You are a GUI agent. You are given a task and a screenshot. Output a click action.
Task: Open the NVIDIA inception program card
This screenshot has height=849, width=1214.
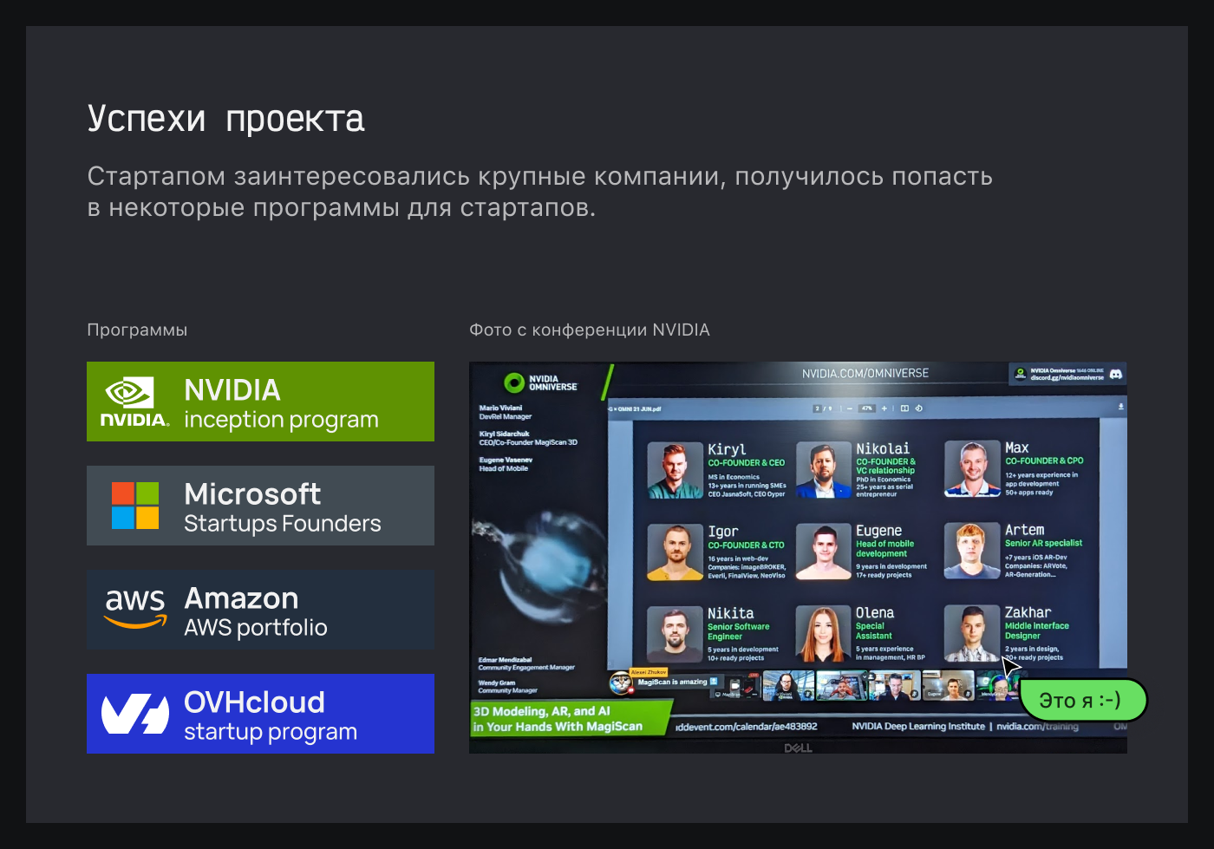coord(260,402)
